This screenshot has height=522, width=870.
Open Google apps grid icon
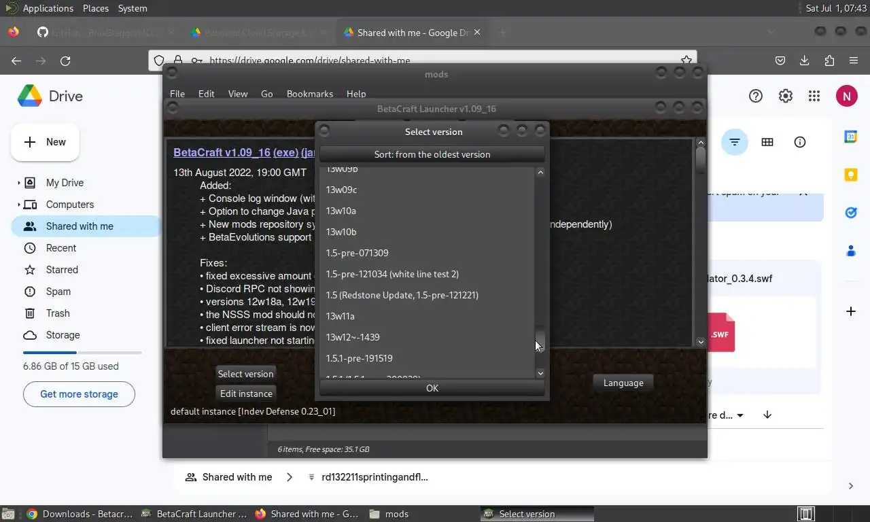814,96
